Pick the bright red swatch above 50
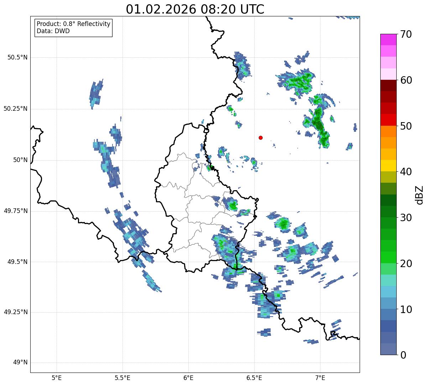428x385 pixels. [x=388, y=120]
